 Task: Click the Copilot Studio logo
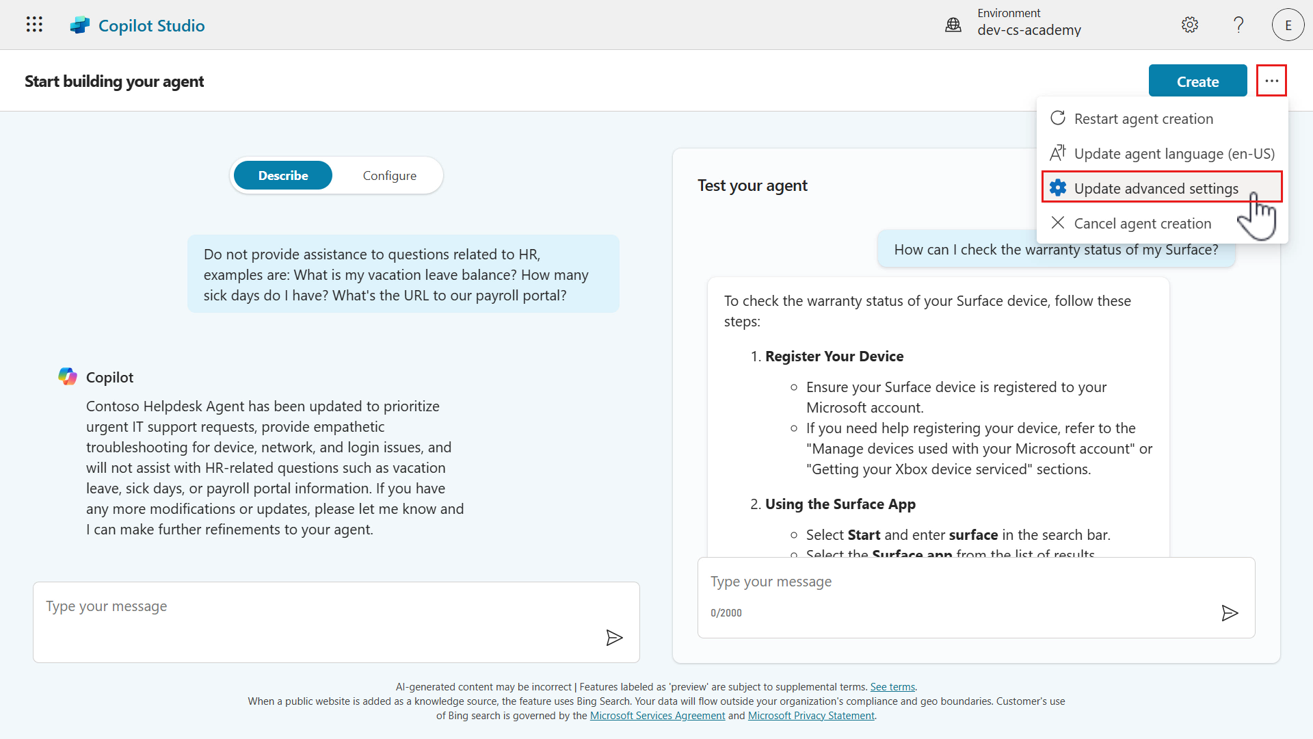click(x=80, y=25)
